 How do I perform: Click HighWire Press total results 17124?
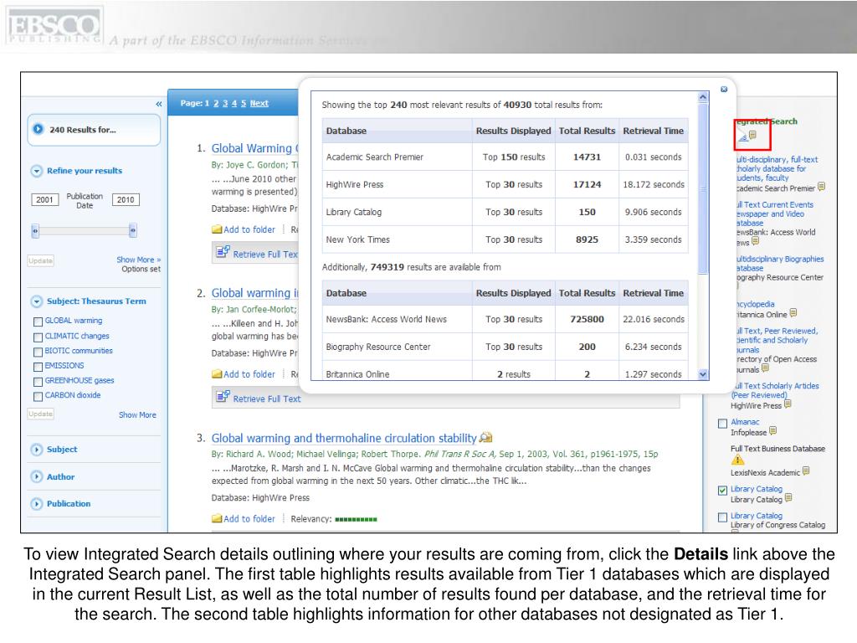pos(587,184)
